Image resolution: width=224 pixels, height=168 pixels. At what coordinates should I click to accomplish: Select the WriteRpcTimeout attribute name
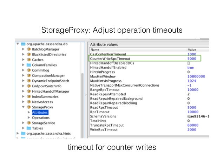point(104,130)
